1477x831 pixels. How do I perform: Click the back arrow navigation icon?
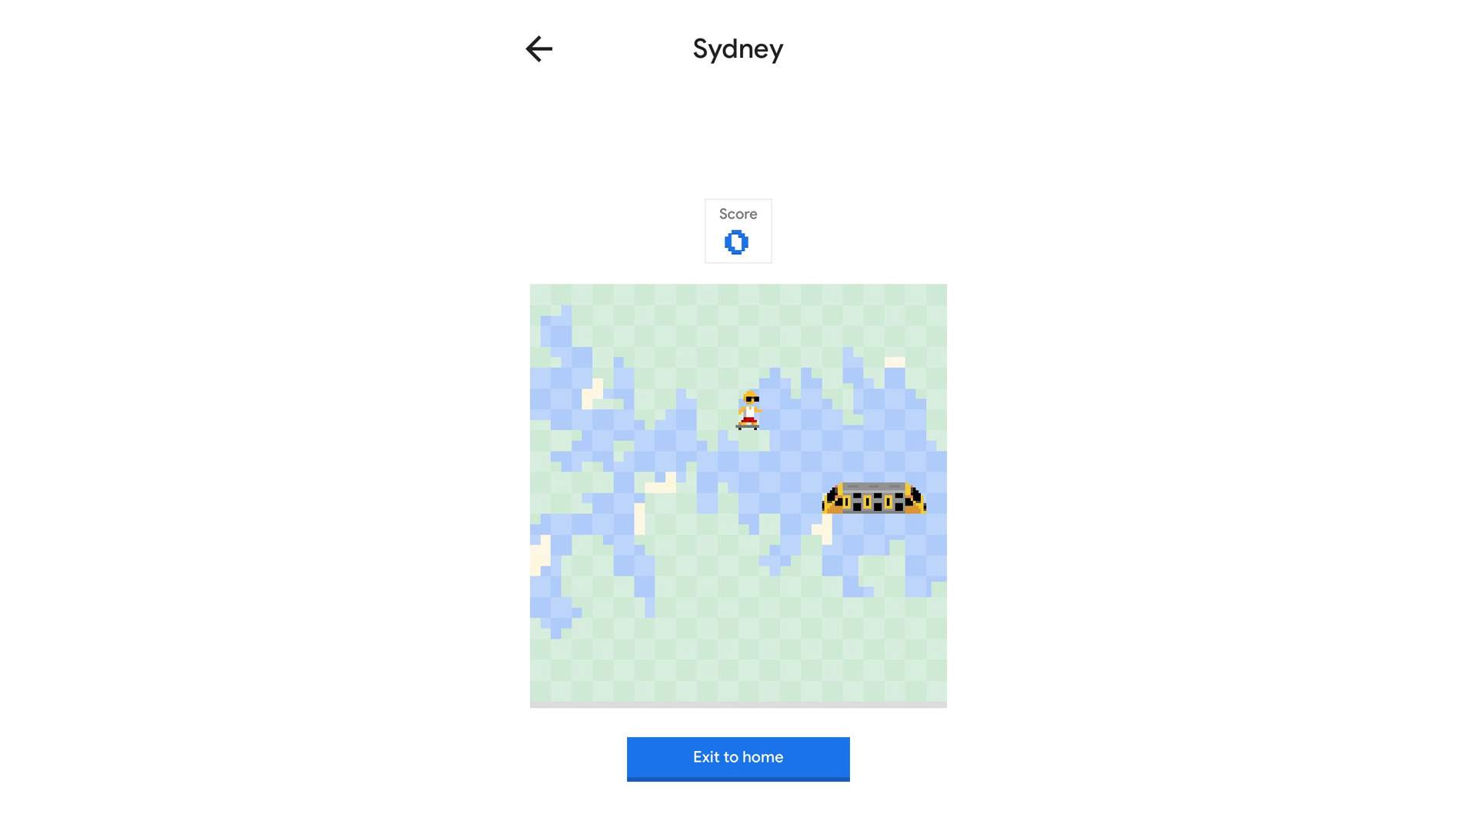pos(538,48)
